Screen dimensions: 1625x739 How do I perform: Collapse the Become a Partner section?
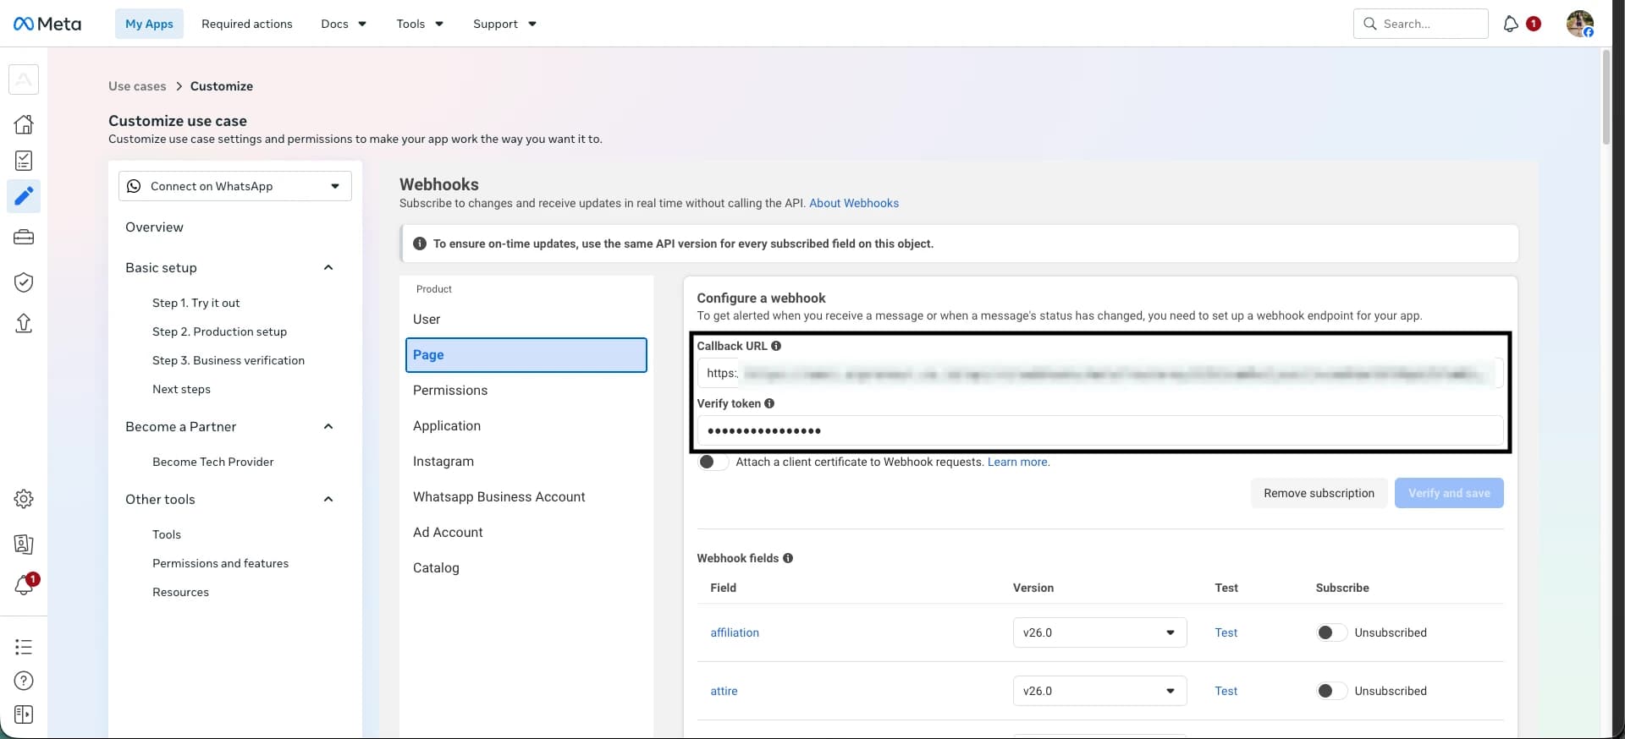point(328,427)
